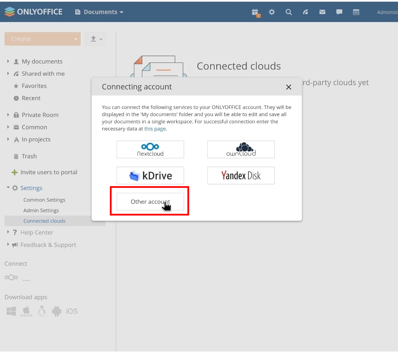Click the Help Center question mark icon
The image size is (398, 355).
(x=15, y=232)
